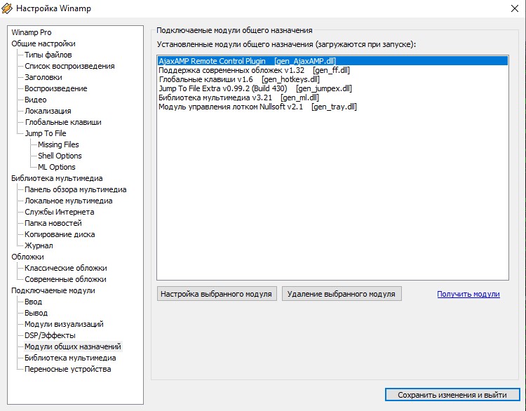Select Модули общих назначений item

coord(73,346)
